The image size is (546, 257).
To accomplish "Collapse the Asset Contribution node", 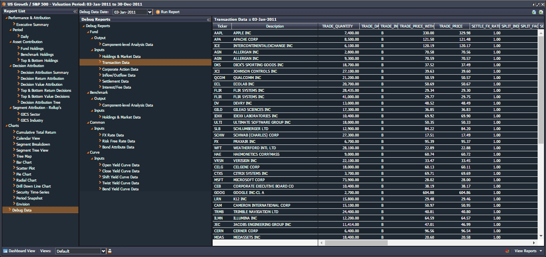I will point(10,42).
